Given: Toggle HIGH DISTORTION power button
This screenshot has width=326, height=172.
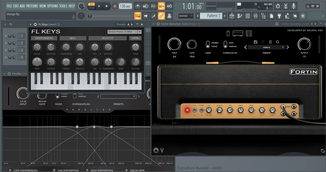Looking at the screenshot, I should (87, 170).
